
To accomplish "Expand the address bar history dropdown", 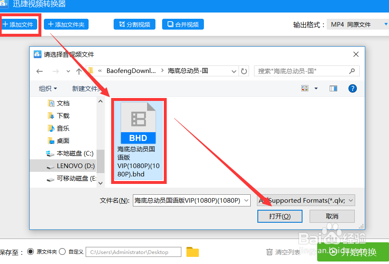I will [234, 71].
